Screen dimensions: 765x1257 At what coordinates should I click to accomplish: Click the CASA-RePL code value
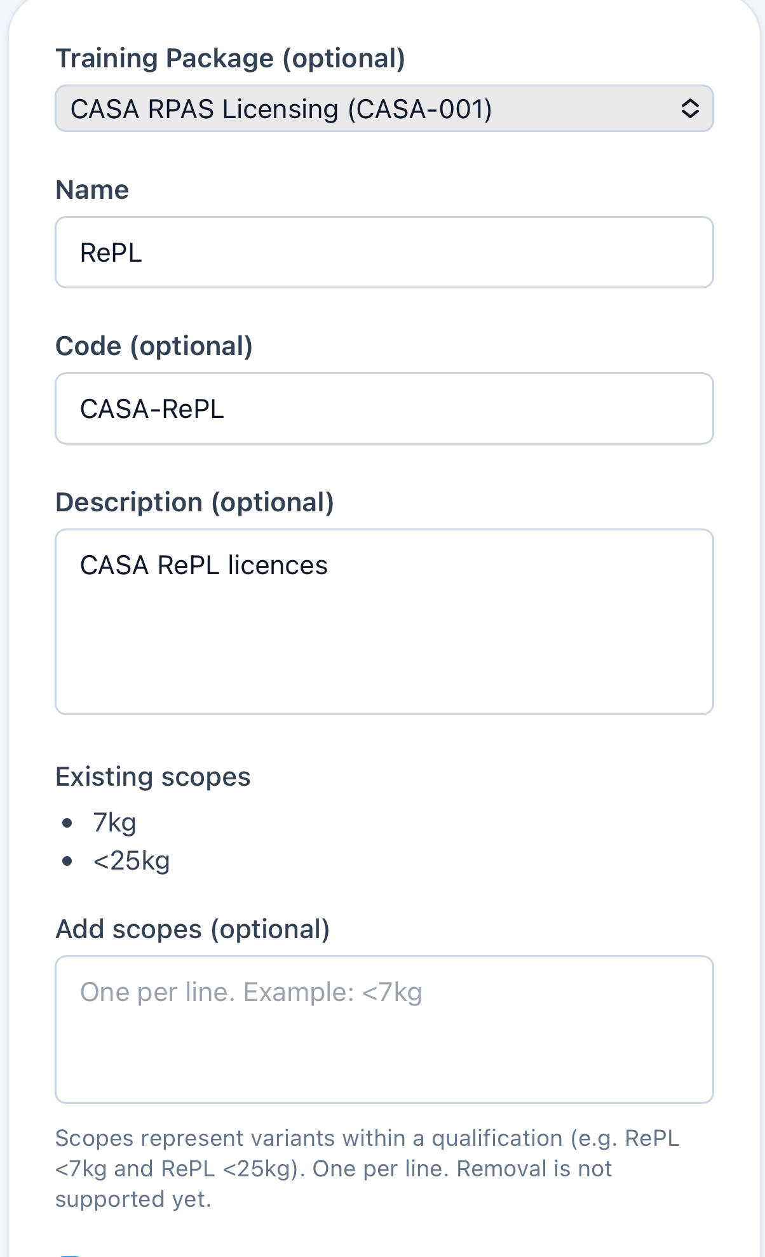pyautogui.click(x=152, y=408)
